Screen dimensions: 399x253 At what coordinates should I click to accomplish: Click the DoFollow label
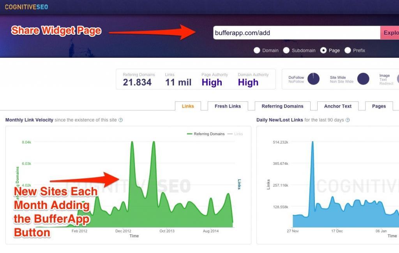coord(296,77)
